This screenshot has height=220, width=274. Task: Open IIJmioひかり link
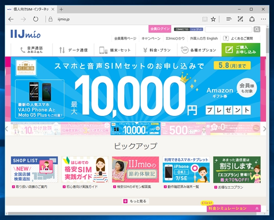tap(175, 38)
